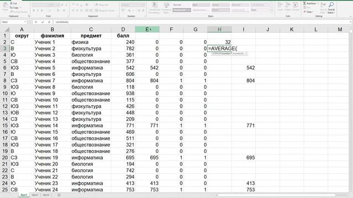Open the Name Box dropdown
This screenshot has width=353, height=198.
click(x=25, y=22)
